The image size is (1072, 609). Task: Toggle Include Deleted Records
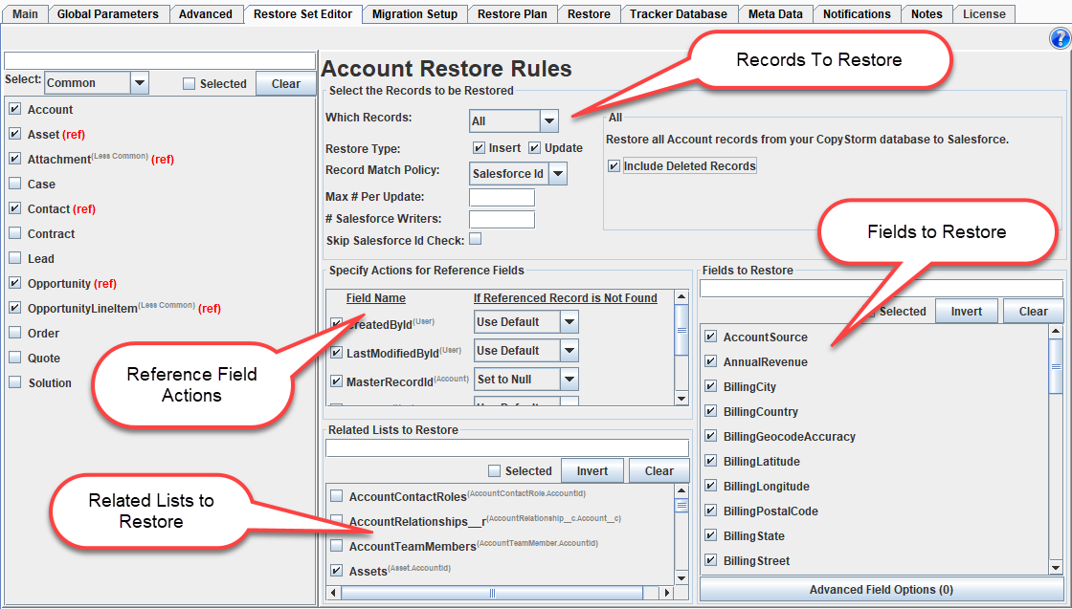614,164
